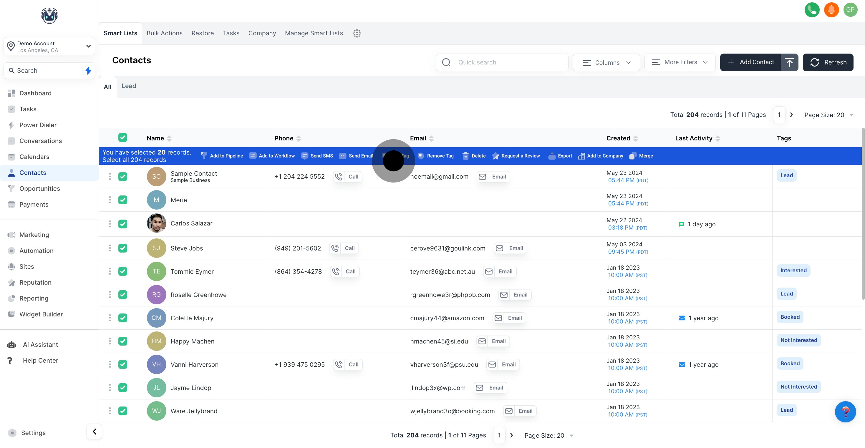Screen dimensions: 865x448
Task: Select the Lead smart list tab
Action: tap(129, 86)
